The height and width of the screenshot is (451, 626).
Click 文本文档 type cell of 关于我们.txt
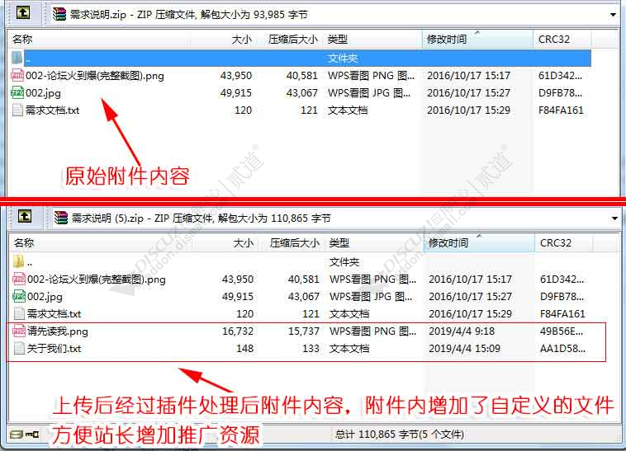[x=349, y=348]
